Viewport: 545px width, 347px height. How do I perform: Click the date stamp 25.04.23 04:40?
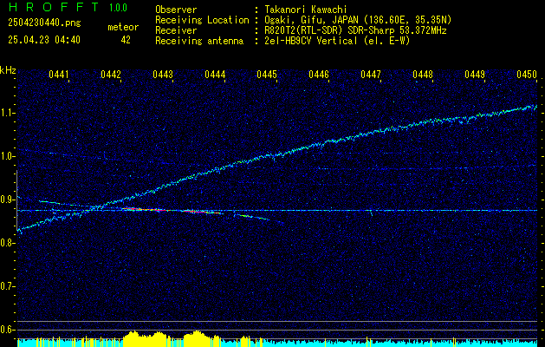[44, 40]
